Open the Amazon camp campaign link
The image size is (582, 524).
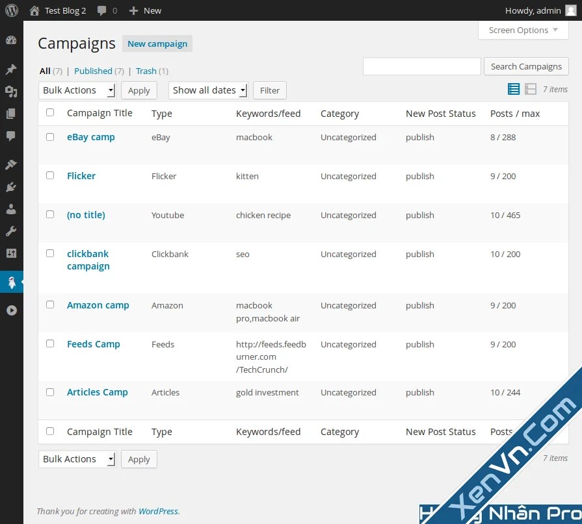pos(98,305)
